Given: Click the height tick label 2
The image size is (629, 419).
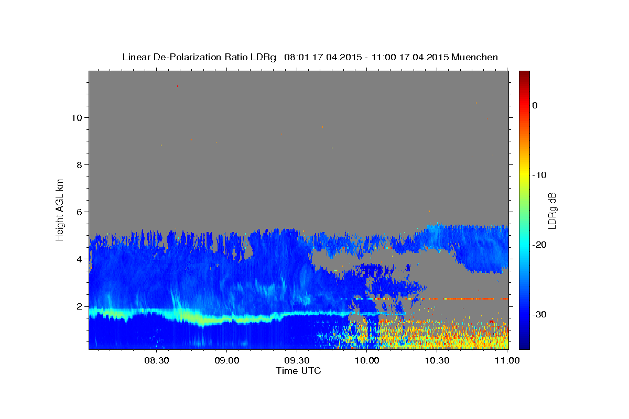Looking at the screenshot, I should (79, 306).
